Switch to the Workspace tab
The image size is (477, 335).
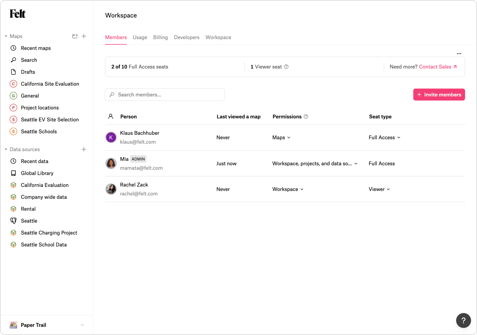tap(218, 37)
